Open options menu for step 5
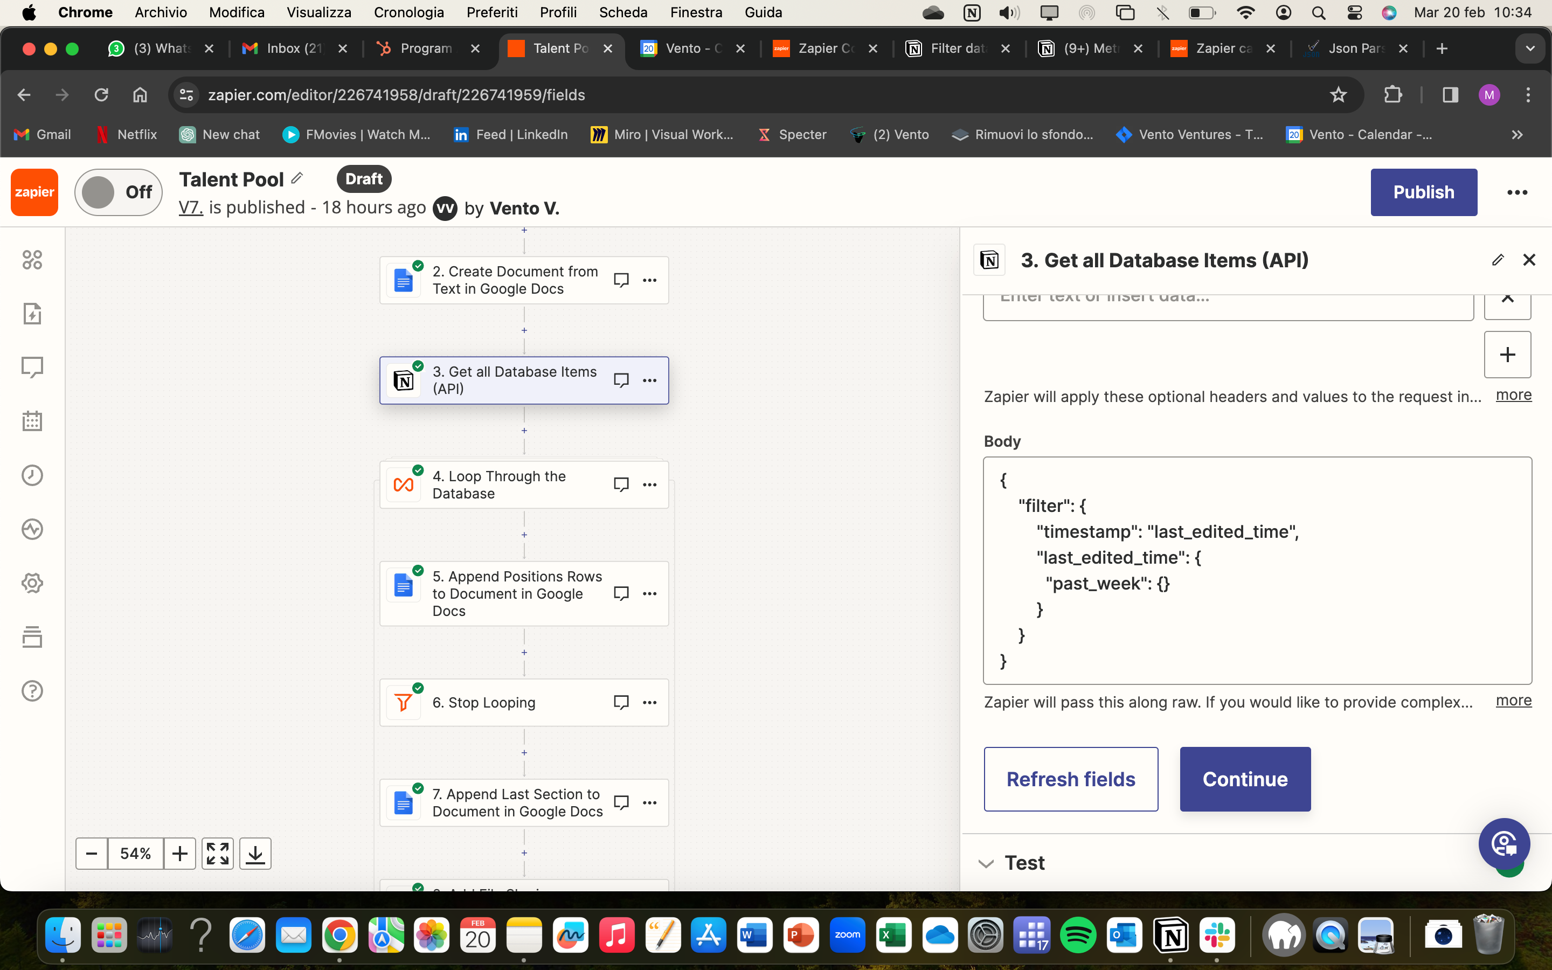This screenshot has width=1552, height=970. coord(650,593)
